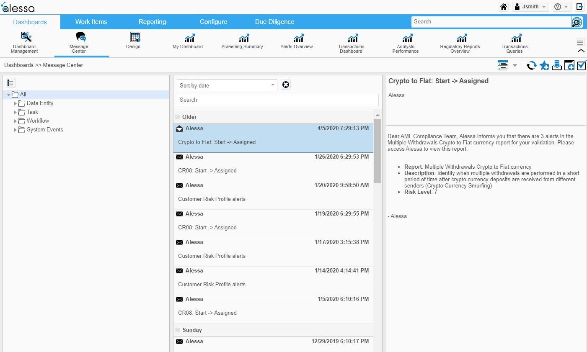Viewport: 587px width, 352px height.
Task: Switch to the Configure tab
Action: 213,22
